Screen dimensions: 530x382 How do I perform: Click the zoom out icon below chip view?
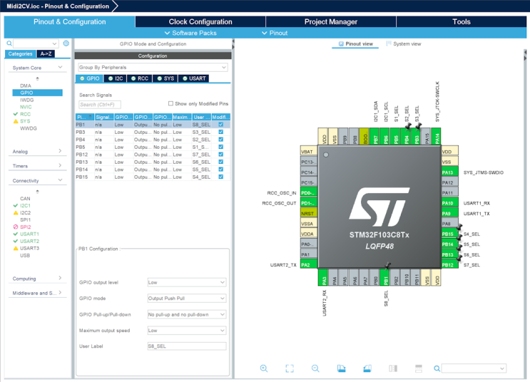click(x=315, y=368)
